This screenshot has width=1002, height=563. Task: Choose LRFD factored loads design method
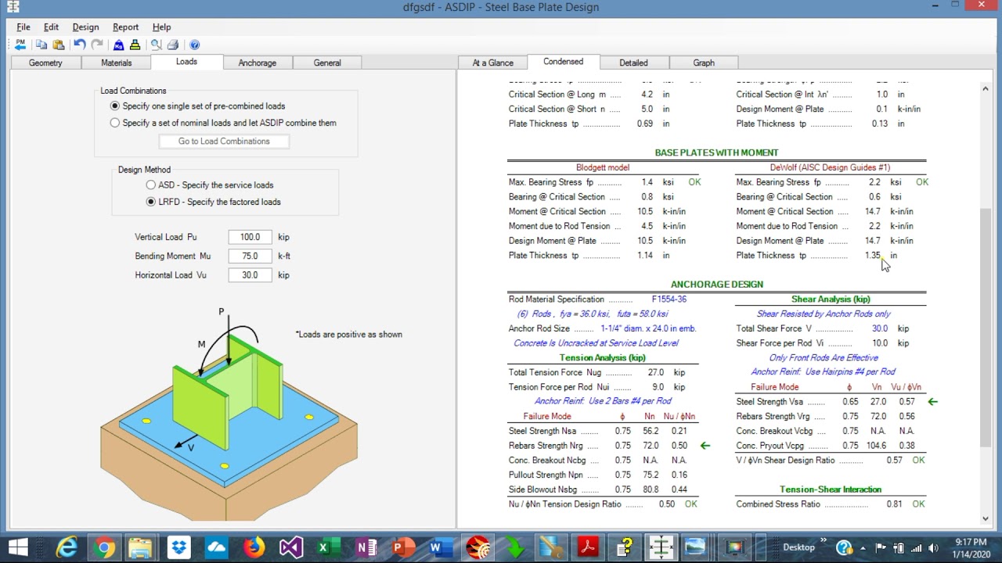(151, 202)
